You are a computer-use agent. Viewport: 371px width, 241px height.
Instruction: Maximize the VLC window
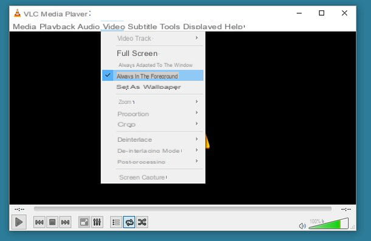[322, 13]
